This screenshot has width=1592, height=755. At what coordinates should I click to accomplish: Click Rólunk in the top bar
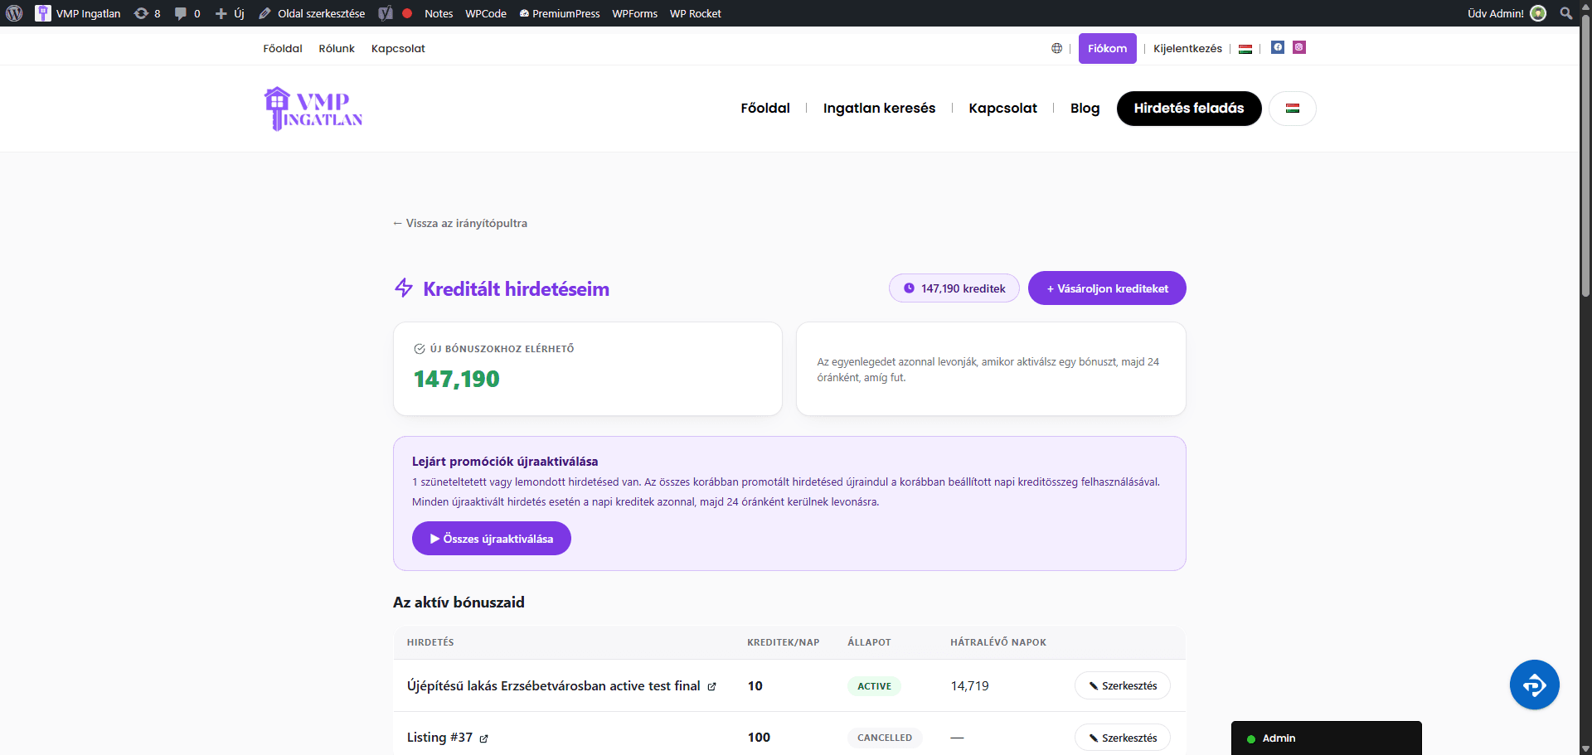[337, 48]
